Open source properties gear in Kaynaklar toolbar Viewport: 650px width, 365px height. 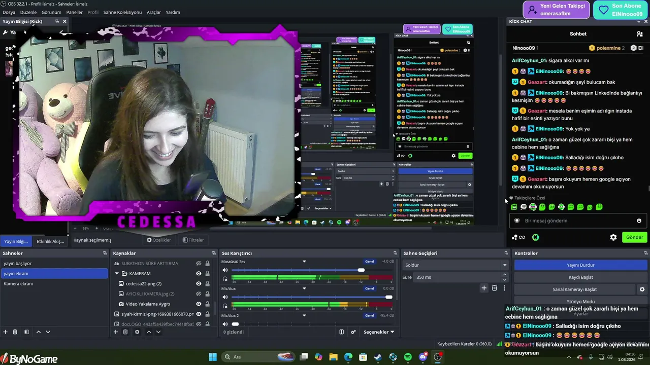point(137,332)
